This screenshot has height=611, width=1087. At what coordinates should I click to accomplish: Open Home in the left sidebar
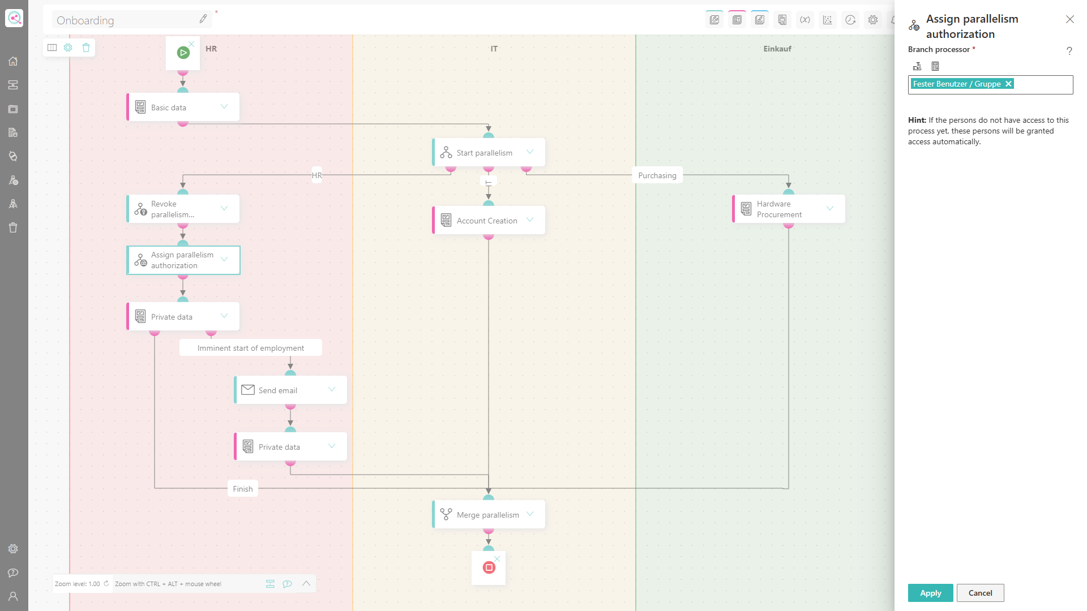click(13, 61)
